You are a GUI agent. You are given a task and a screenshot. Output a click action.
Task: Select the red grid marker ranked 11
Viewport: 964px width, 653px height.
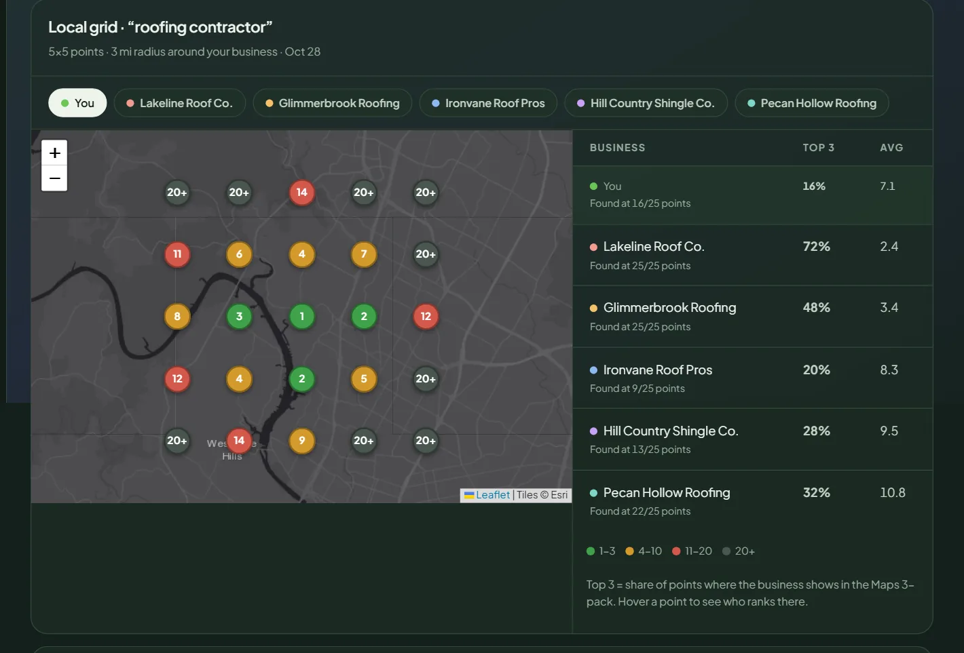(177, 254)
